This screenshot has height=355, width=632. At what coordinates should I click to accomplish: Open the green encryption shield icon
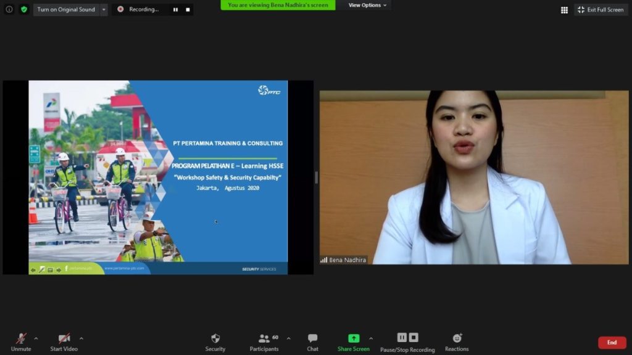24,9
